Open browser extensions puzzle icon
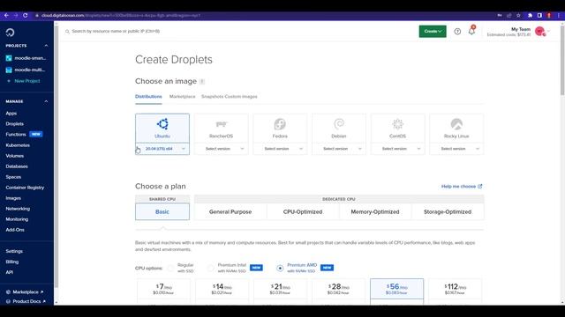This screenshot has height=317, width=565. coord(530,16)
